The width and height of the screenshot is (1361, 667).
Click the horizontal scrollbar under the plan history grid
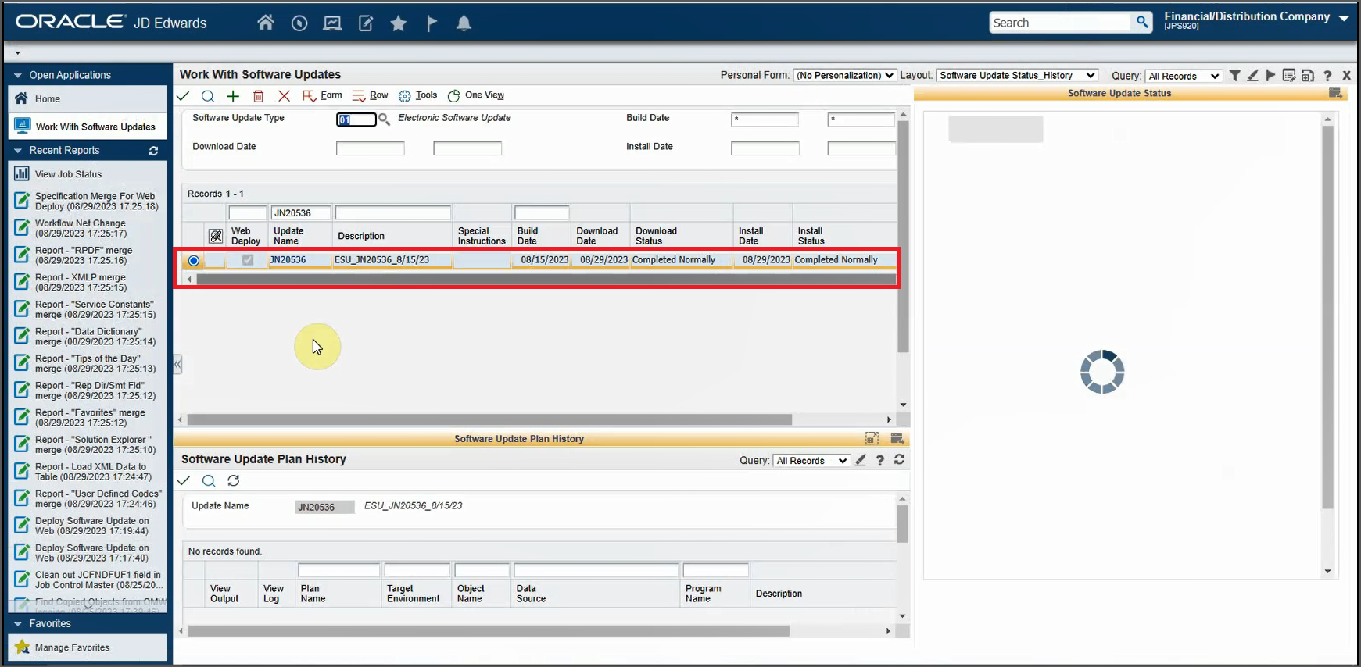[x=489, y=631]
